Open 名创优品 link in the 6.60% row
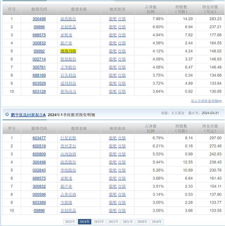This screenshot has width=225, height=226. pos(68,27)
